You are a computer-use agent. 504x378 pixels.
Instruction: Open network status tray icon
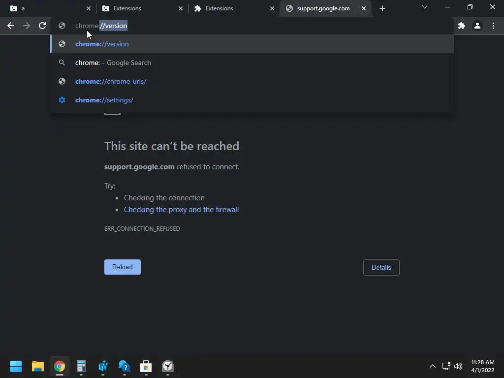446,366
